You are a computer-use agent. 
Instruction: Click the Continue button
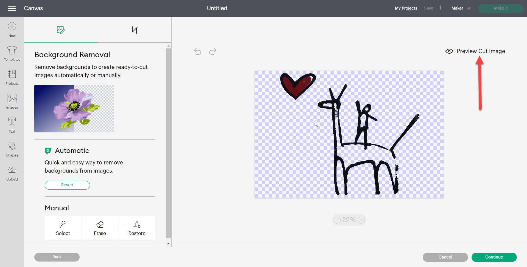click(494, 257)
